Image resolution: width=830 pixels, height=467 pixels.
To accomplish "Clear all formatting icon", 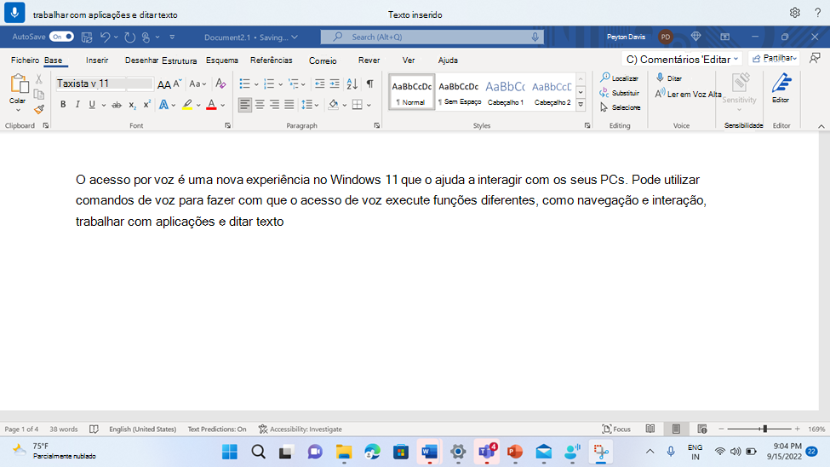I will (220, 84).
